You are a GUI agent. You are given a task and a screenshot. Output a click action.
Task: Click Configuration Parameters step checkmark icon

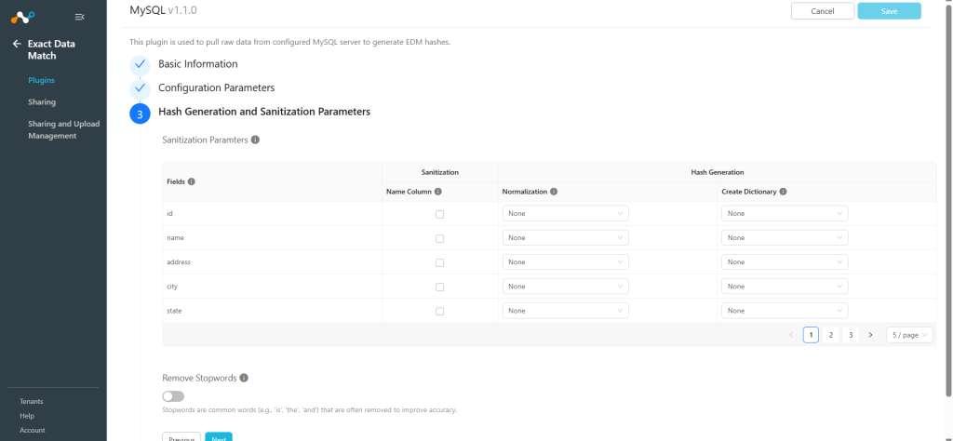coord(140,88)
